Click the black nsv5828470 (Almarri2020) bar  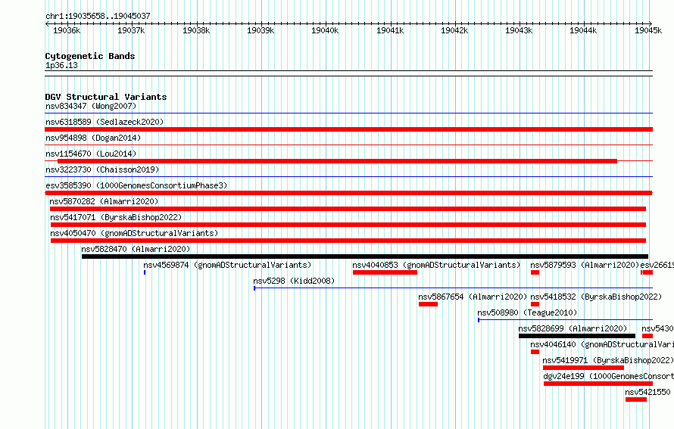[365, 256]
